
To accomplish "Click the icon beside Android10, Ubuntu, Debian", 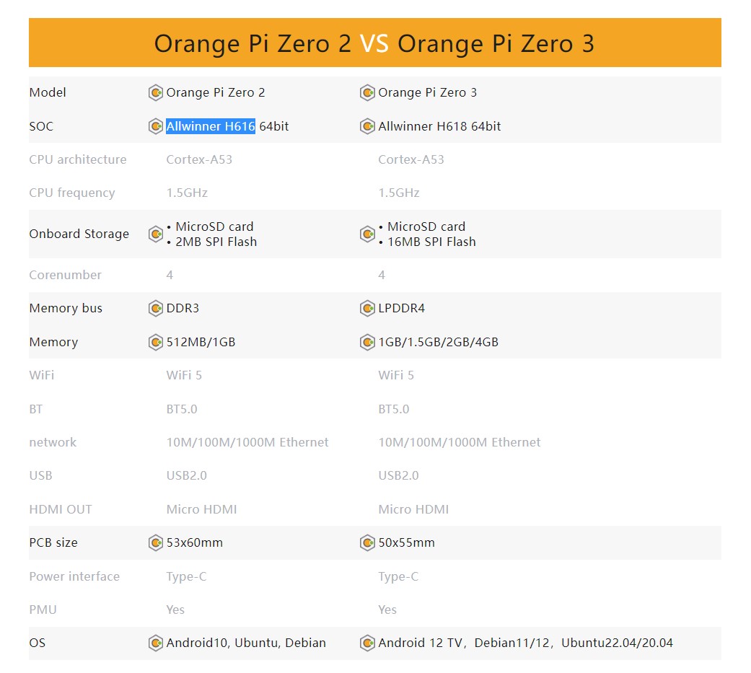I will [x=156, y=643].
